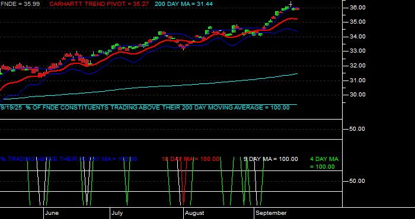Click the July month marker on the timeline
The width and height of the screenshot is (415, 219).
pos(117,213)
